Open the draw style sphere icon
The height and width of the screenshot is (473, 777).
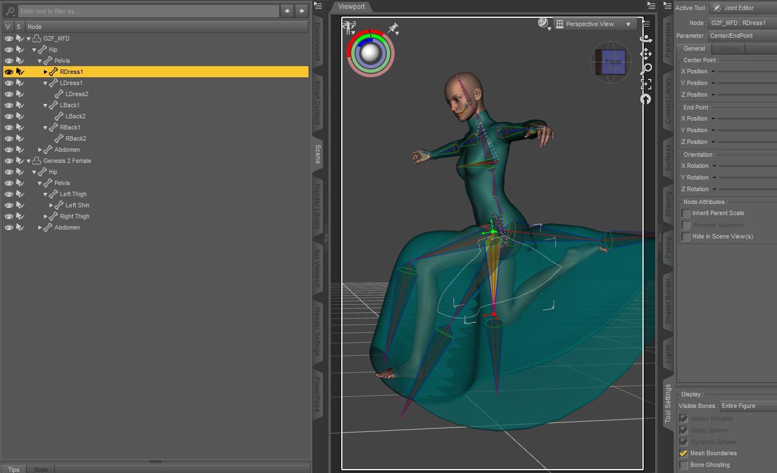point(544,23)
